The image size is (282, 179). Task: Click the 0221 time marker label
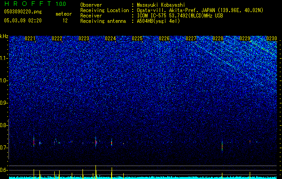pos(30,38)
